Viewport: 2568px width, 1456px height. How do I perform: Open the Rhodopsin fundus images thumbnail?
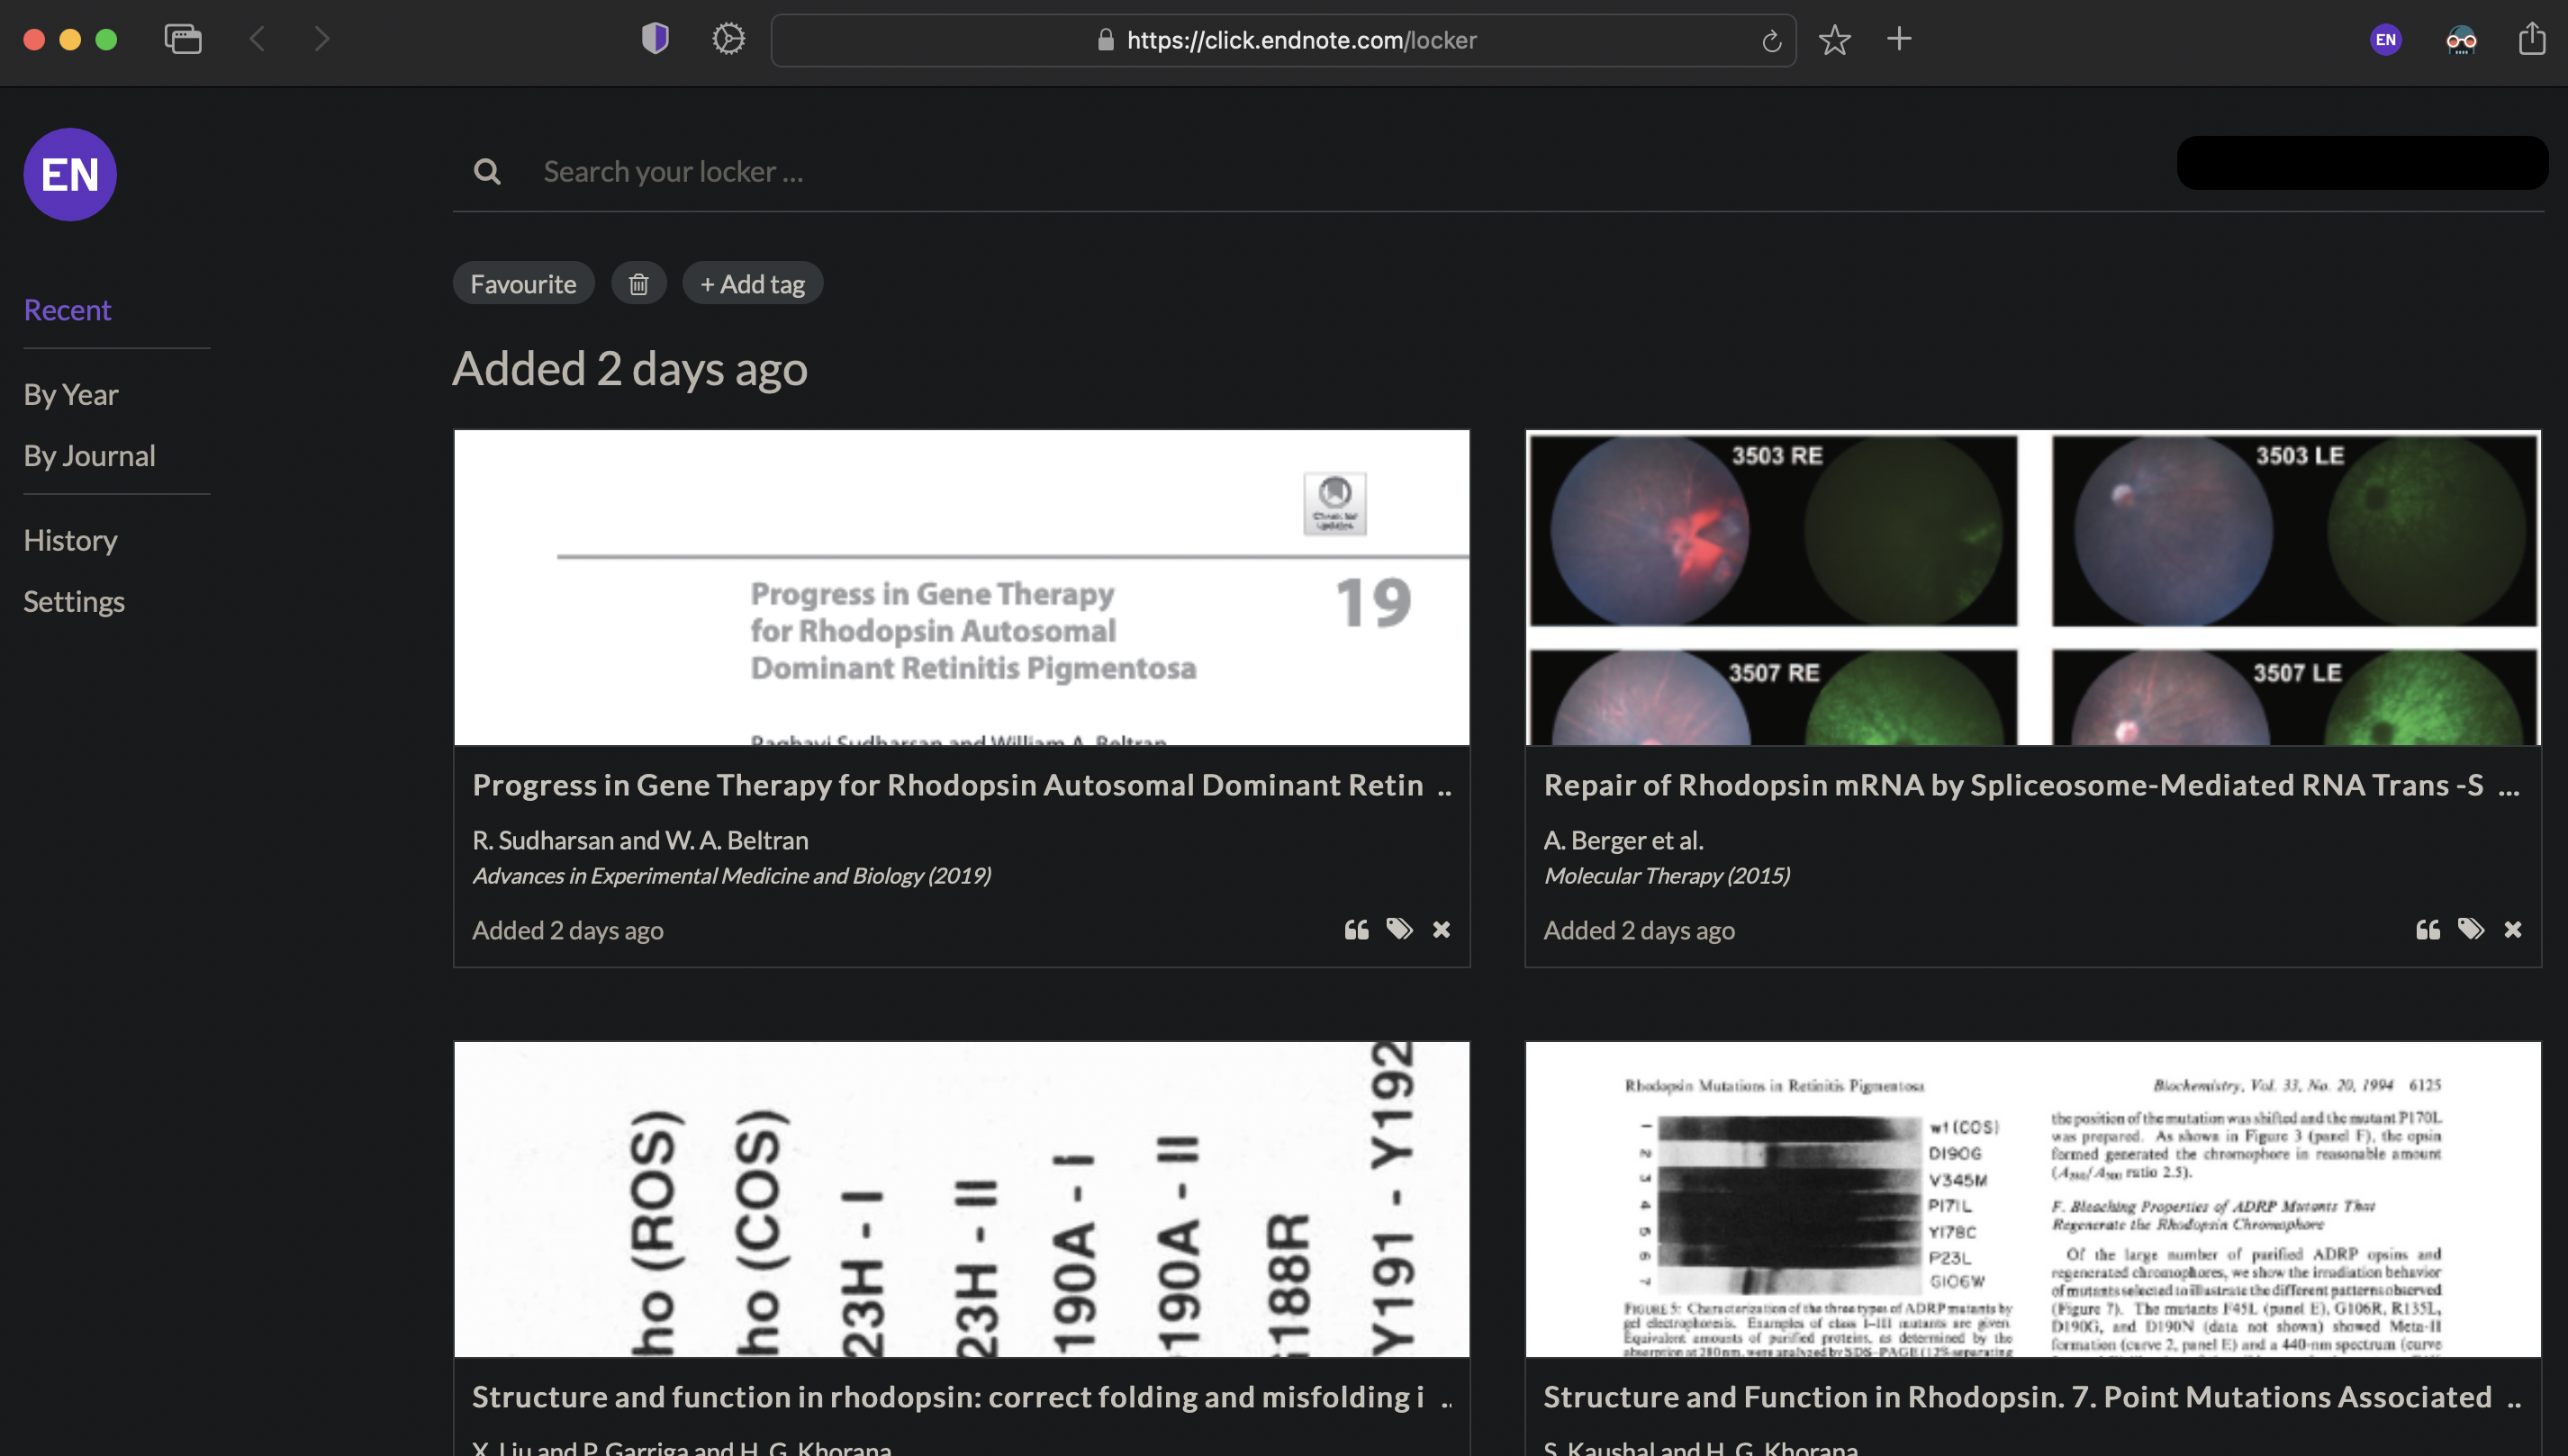[x=2031, y=588]
